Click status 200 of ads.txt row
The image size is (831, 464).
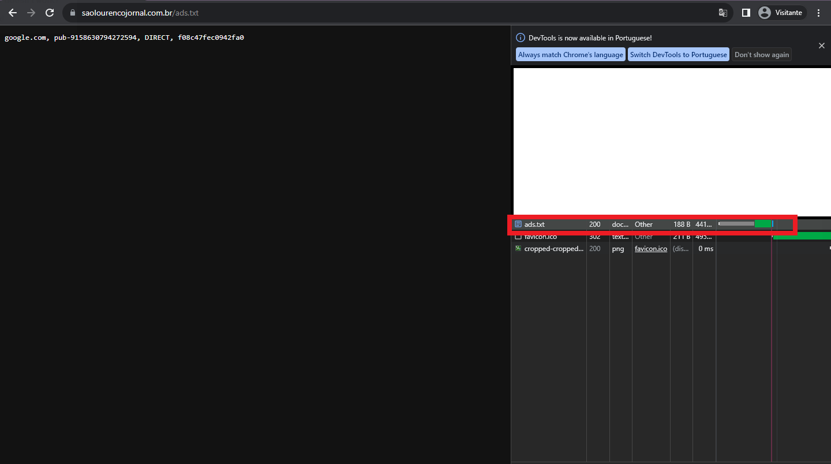click(595, 224)
